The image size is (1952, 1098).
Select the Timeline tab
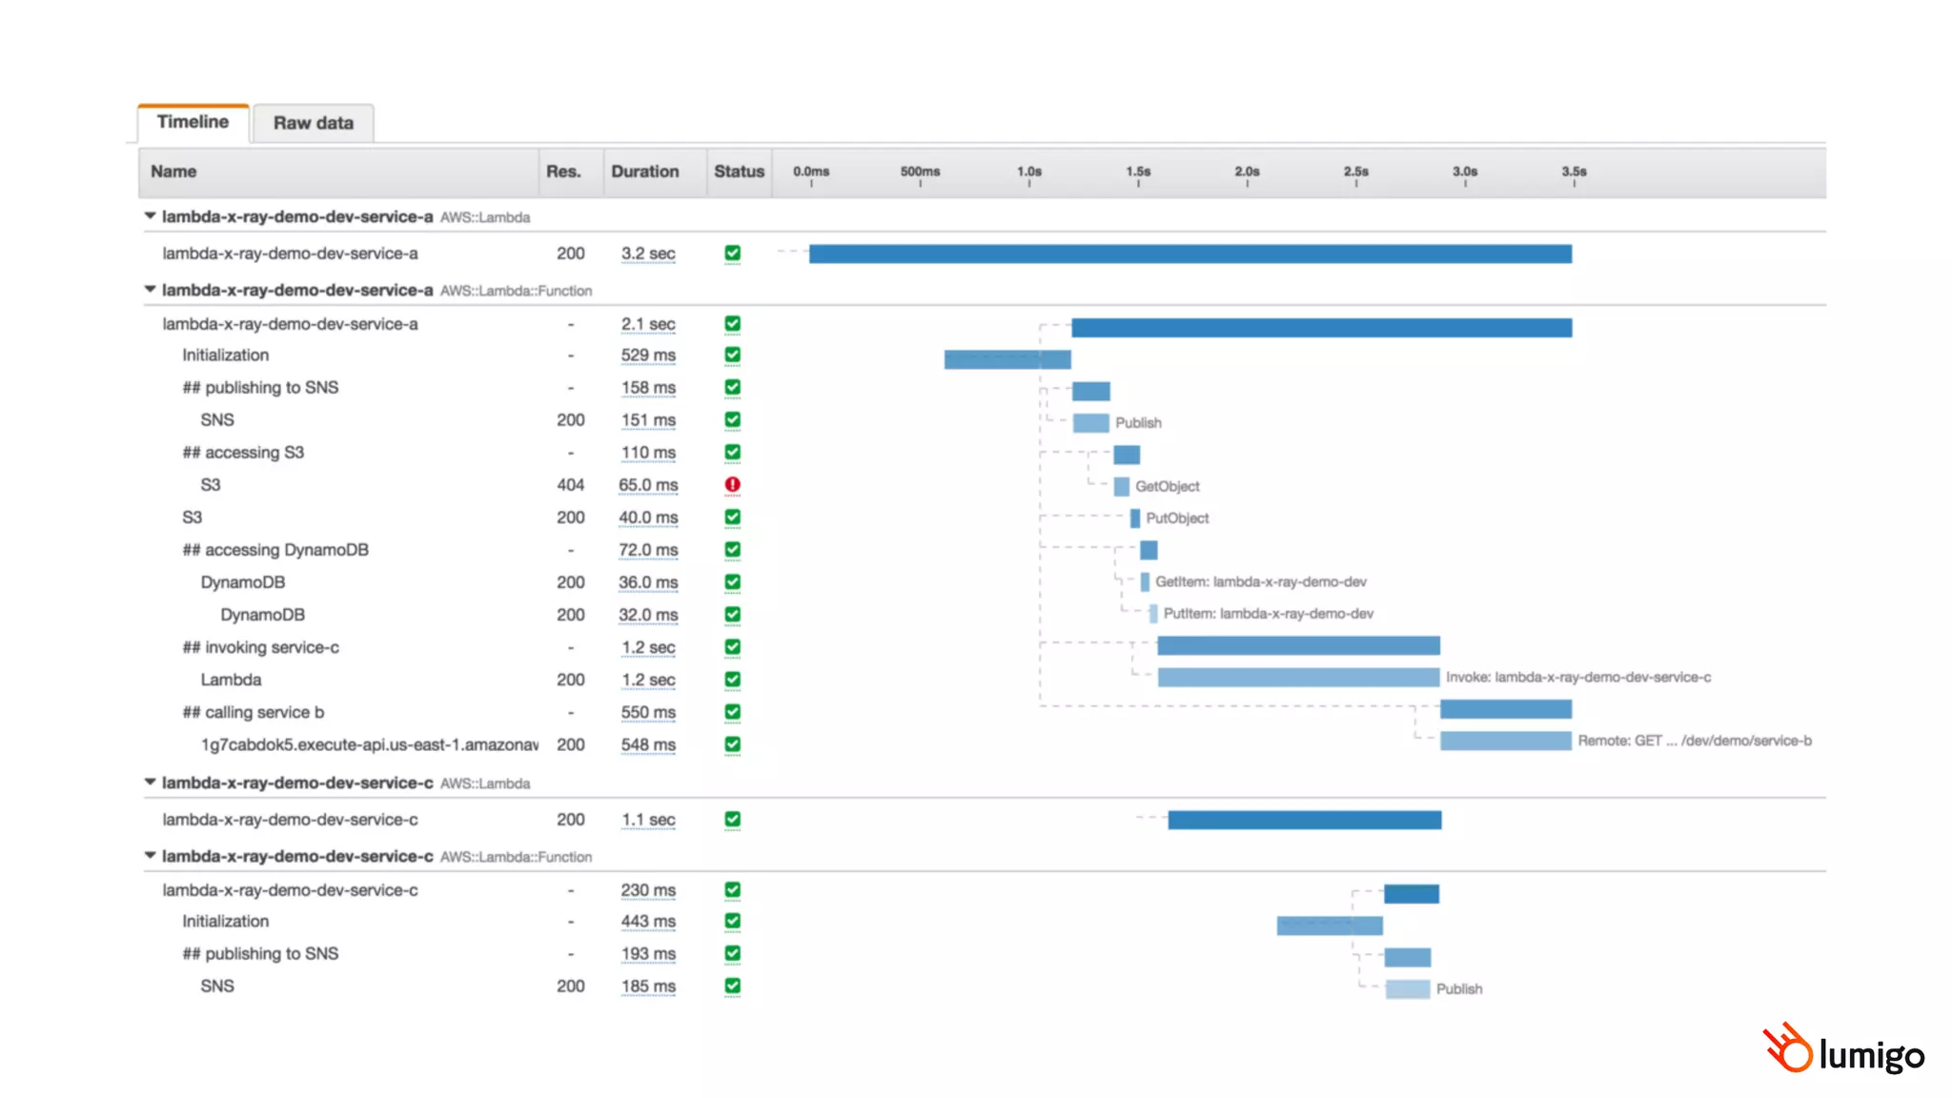click(193, 122)
